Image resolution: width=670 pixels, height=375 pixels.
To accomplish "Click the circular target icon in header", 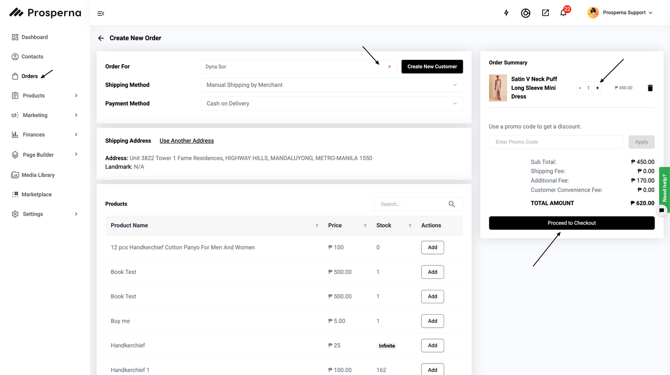I will (525, 13).
